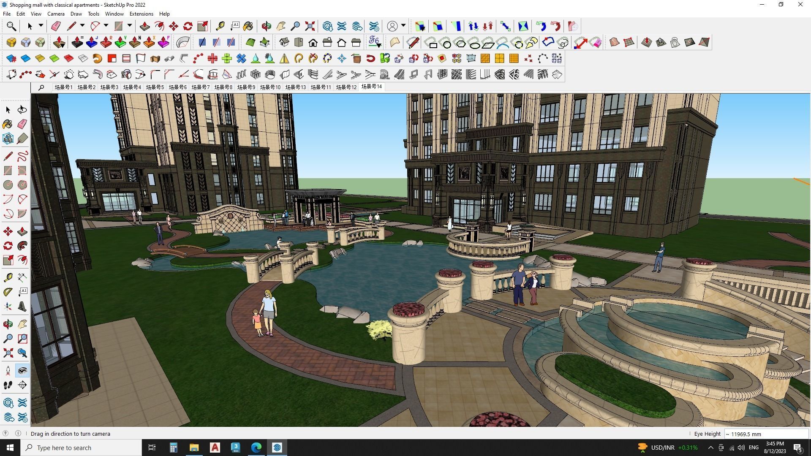
Task: Select the Walk footprints tool in left toolbar
Action: click(x=8, y=385)
